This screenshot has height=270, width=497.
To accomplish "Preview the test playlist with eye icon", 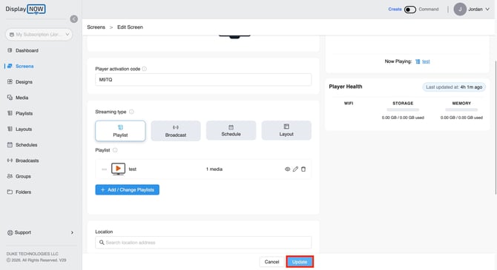I will [288, 169].
